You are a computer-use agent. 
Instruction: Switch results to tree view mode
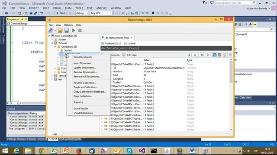214,55
